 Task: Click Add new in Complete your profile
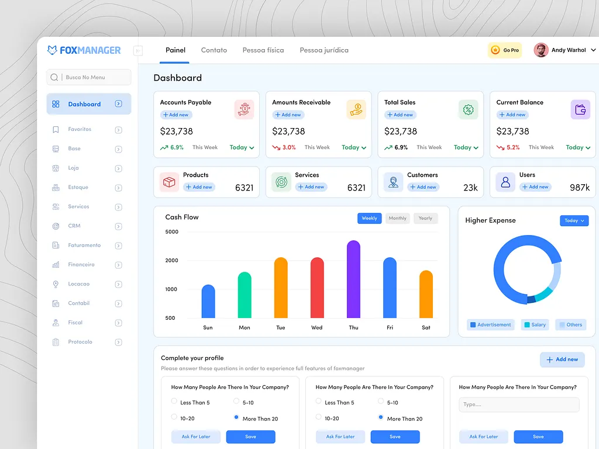pyautogui.click(x=562, y=360)
